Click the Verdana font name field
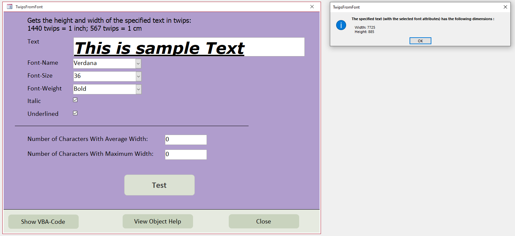This screenshot has width=515, height=236. click(104, 63)
